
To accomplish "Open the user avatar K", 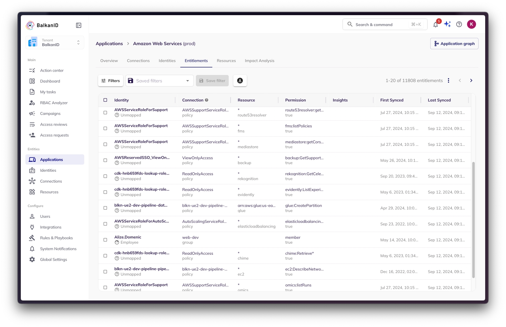I will point(471,24).
